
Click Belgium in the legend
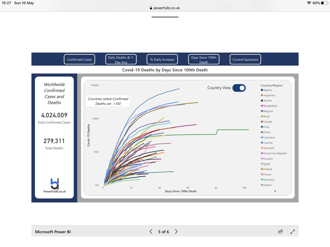click(x=267, y=111)
